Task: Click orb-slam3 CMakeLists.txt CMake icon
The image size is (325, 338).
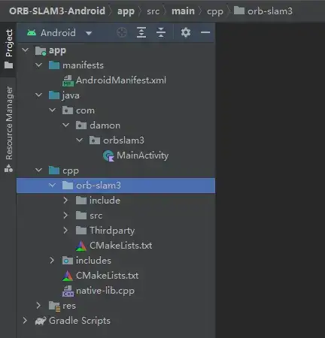Action: click(81, 246)
